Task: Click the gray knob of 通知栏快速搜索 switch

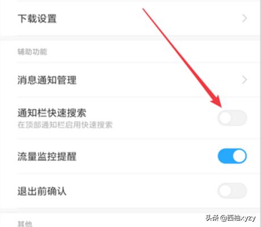Action: (225, 118)
